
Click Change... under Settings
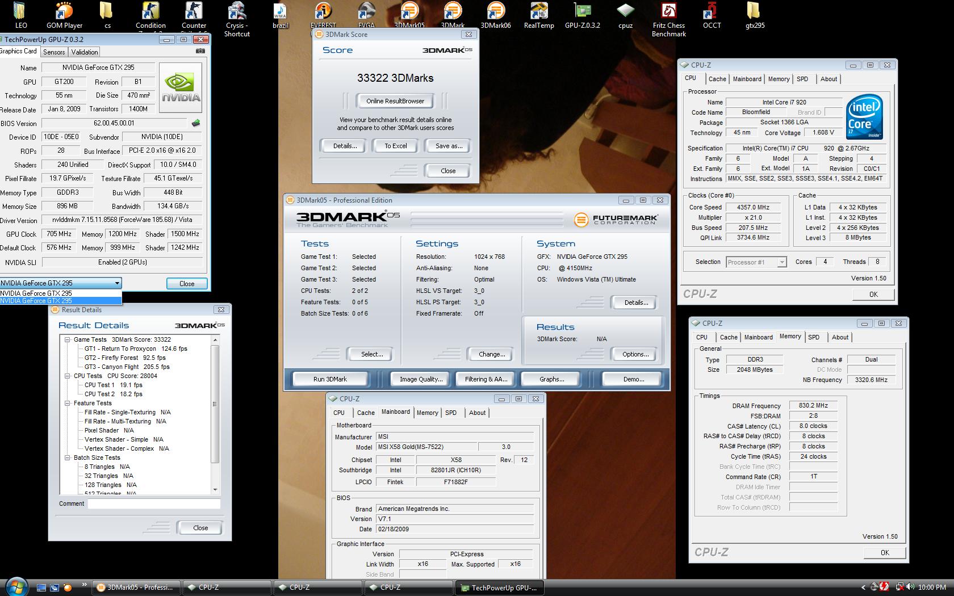point(492,354)
